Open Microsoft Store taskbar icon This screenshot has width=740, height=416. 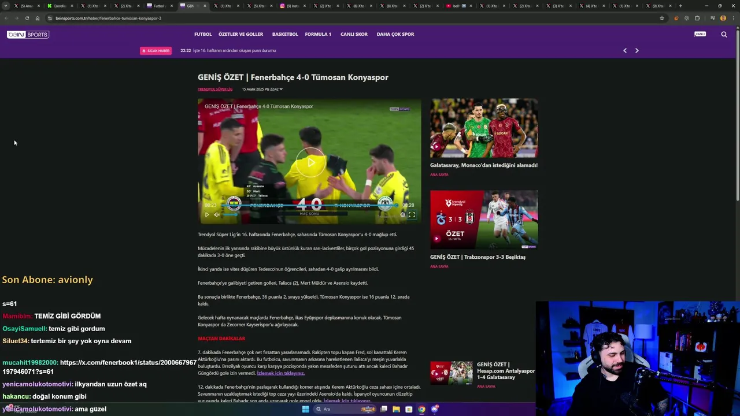point(409,409)
